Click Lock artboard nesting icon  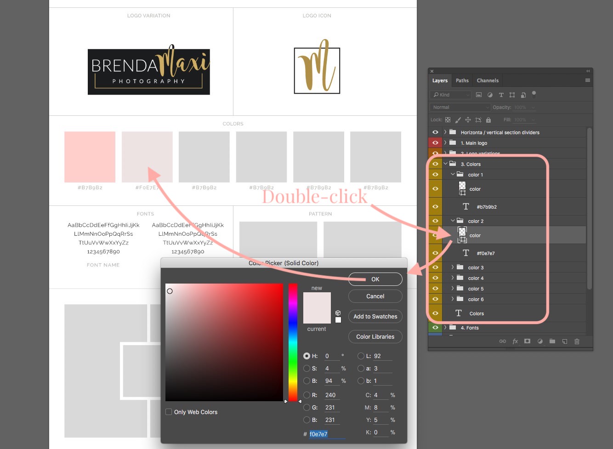[x=478, y=119]
